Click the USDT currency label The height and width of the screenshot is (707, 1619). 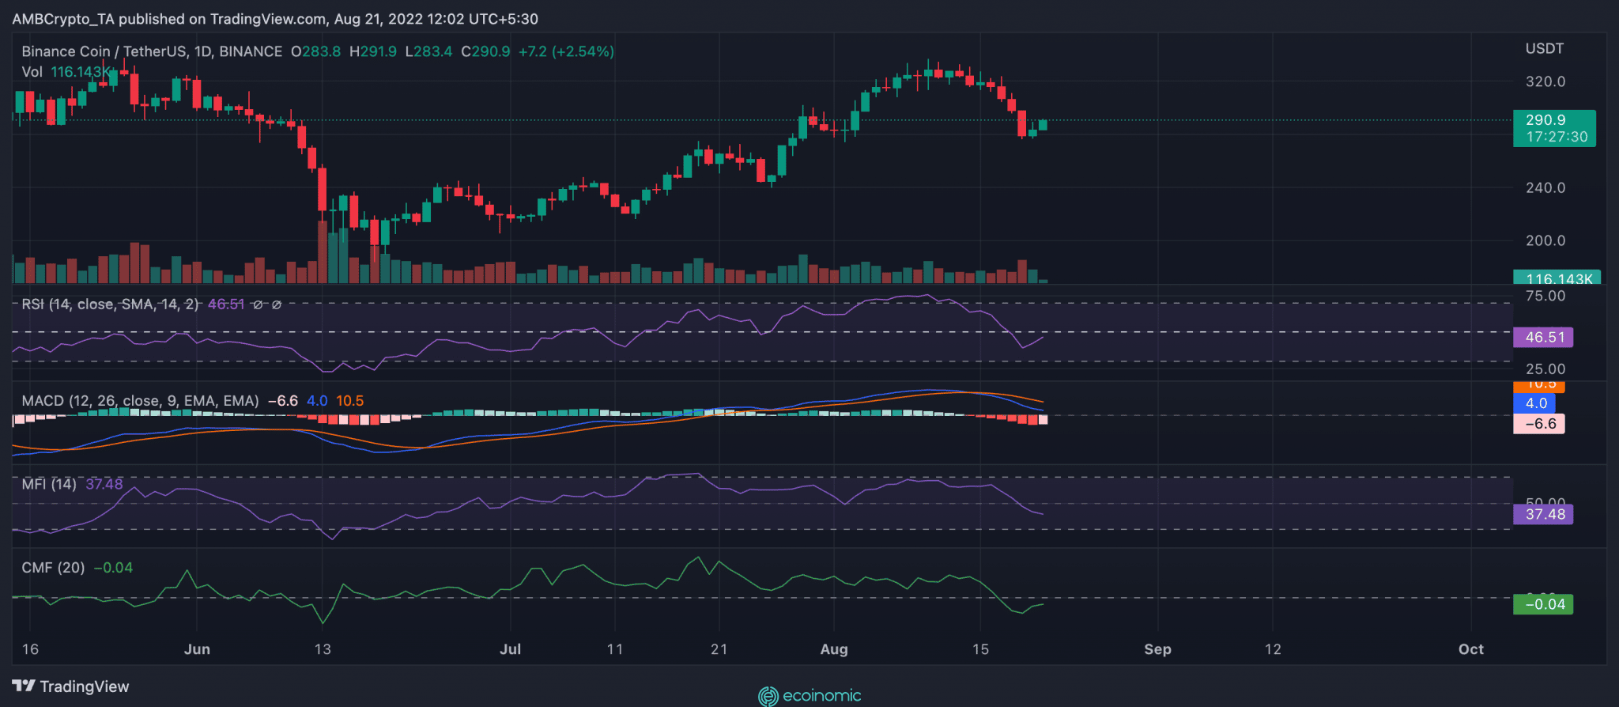1545,49
